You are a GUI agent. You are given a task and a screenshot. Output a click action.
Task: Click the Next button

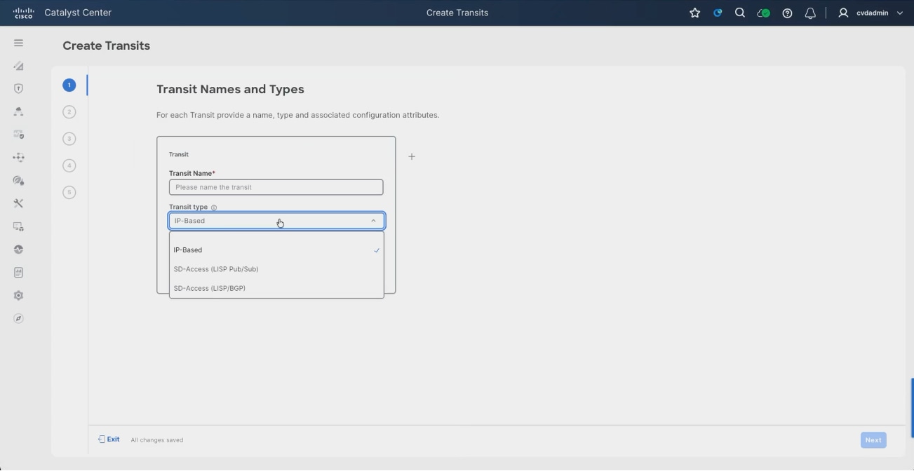click(x=873, y=440)
